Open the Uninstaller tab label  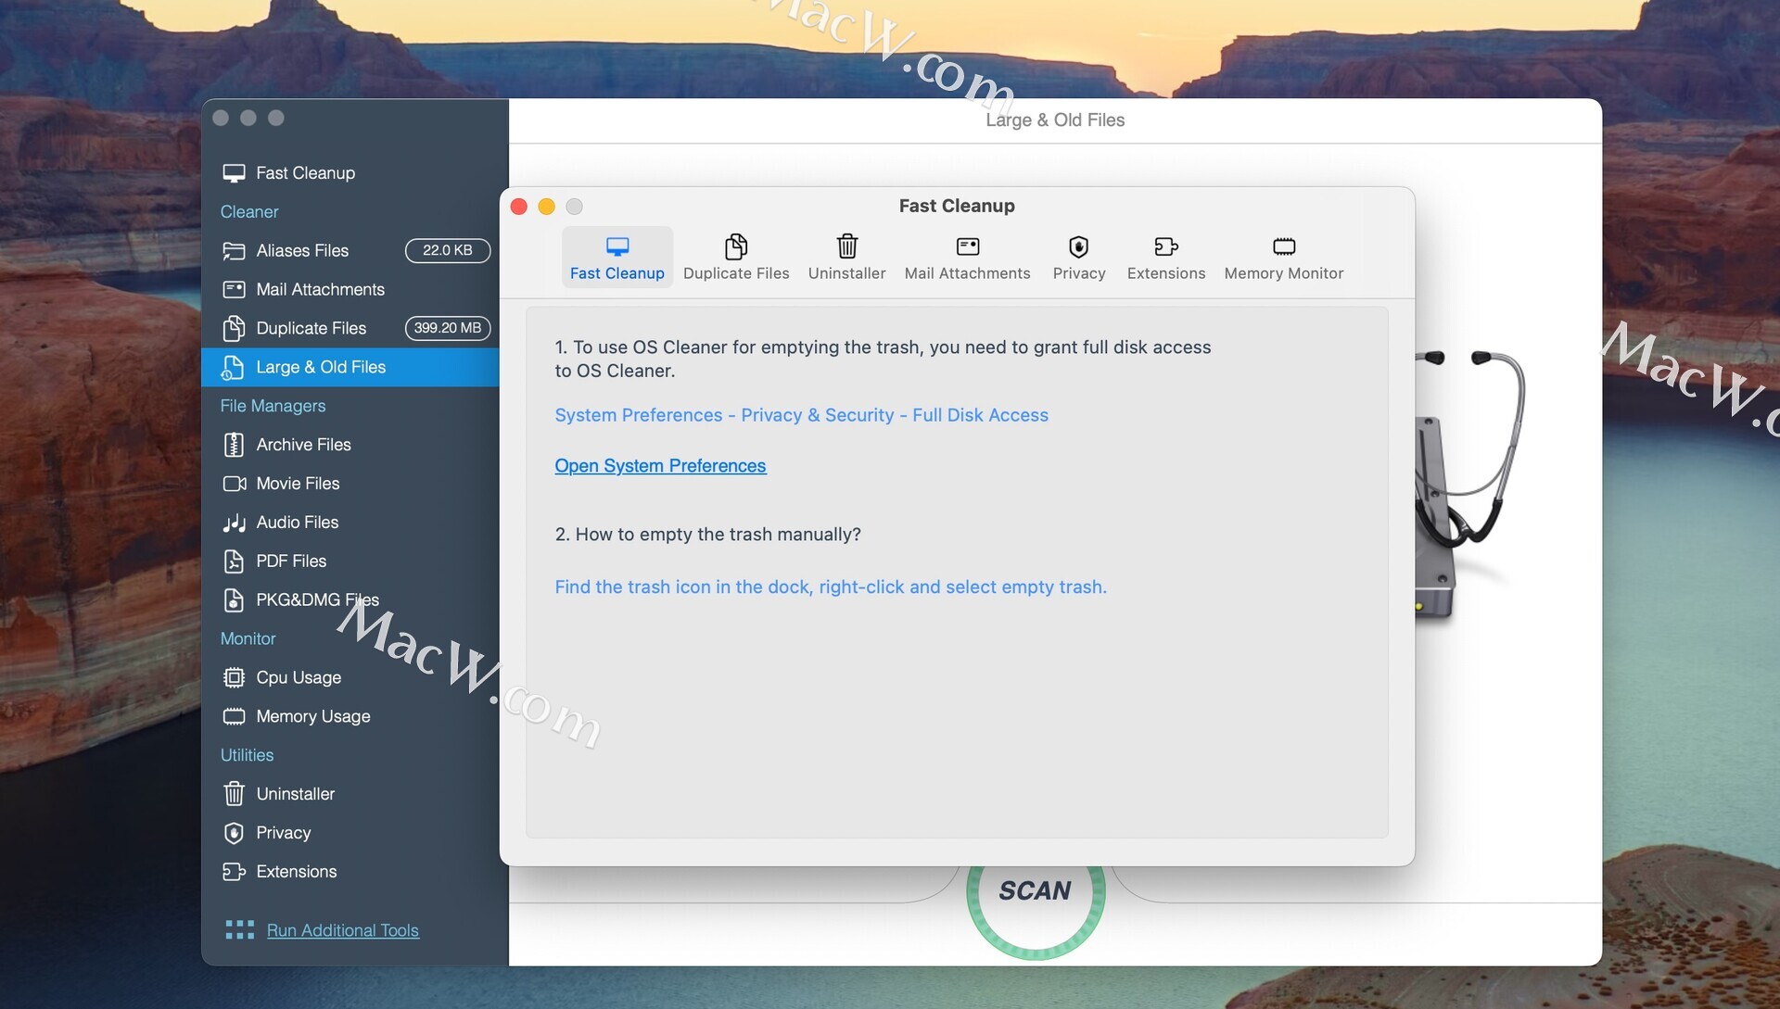coord(847,273)
